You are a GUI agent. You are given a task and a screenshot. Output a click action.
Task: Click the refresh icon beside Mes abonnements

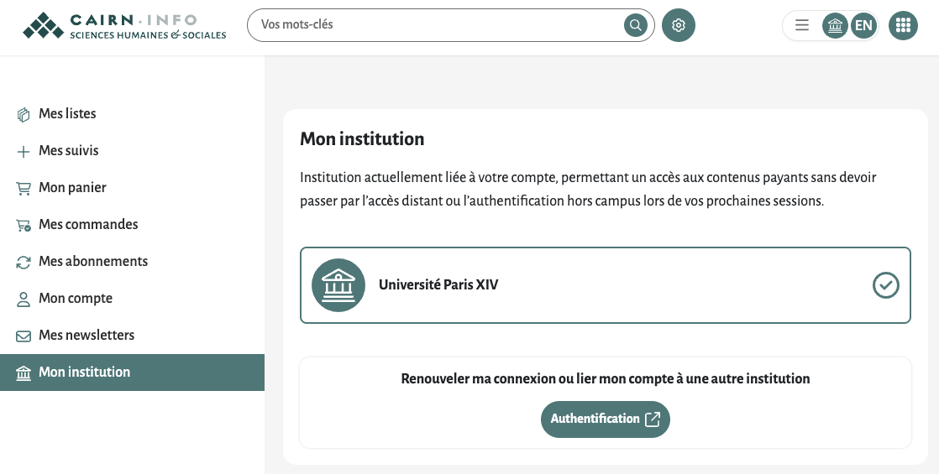pyautogui.click(x=24, y=262)
